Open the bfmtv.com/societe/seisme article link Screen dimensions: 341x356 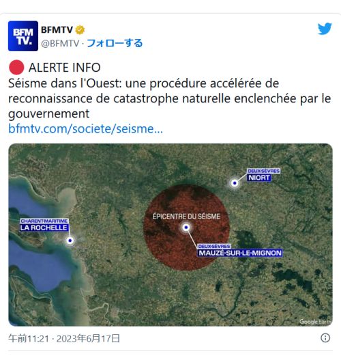tap(85, 129)
